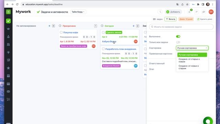
Task: Click the Сегодня column count badge
Action: [x=137, y=26]
